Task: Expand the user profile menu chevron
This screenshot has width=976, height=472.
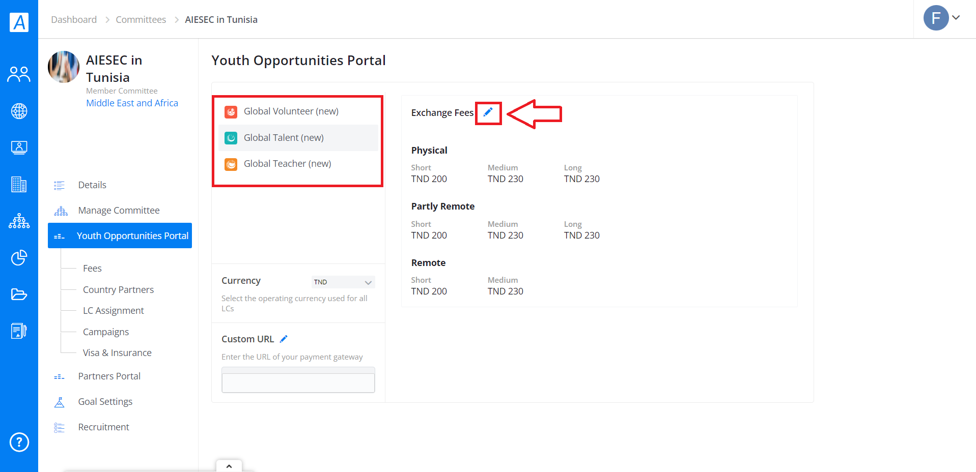Action: click(956, 18)
